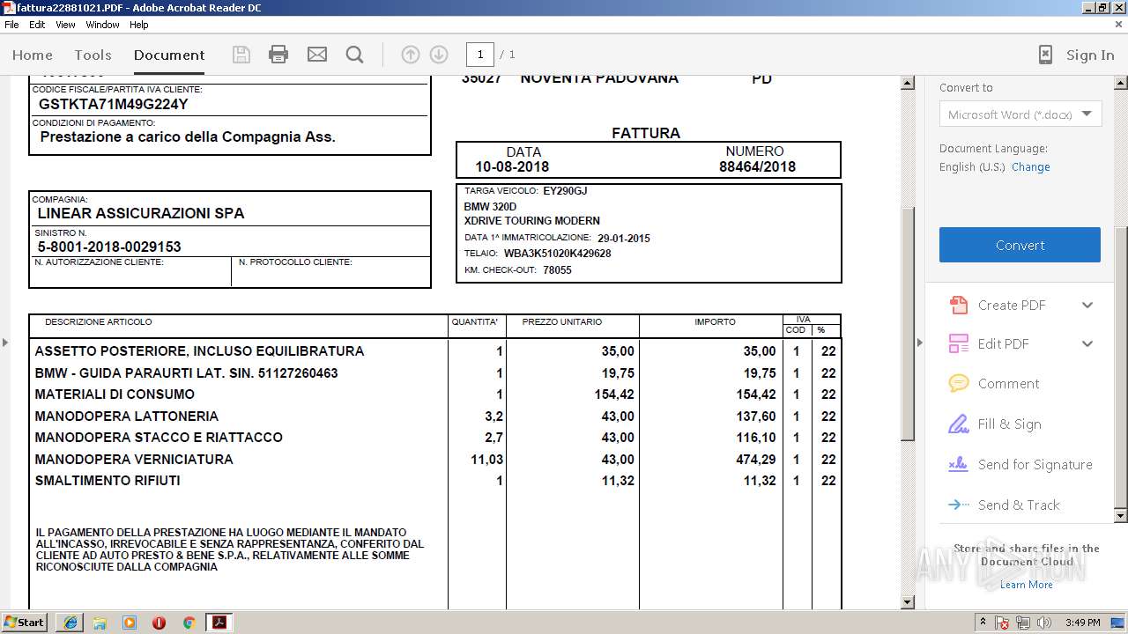The height and width of the screenshot is (634, 1128).
Task: Click the MANODOPERA VERNICIATURA row
Action: [435, 459]
